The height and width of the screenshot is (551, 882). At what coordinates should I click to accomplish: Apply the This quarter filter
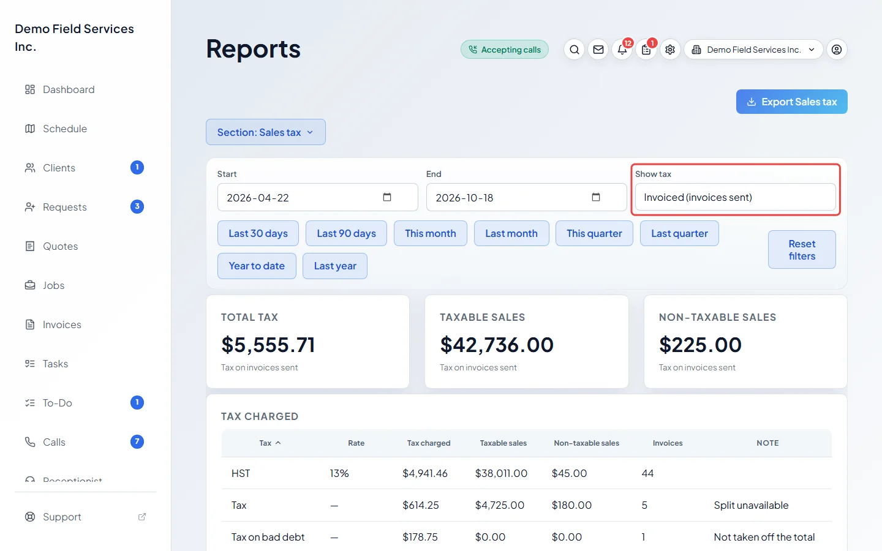[594, 233]
